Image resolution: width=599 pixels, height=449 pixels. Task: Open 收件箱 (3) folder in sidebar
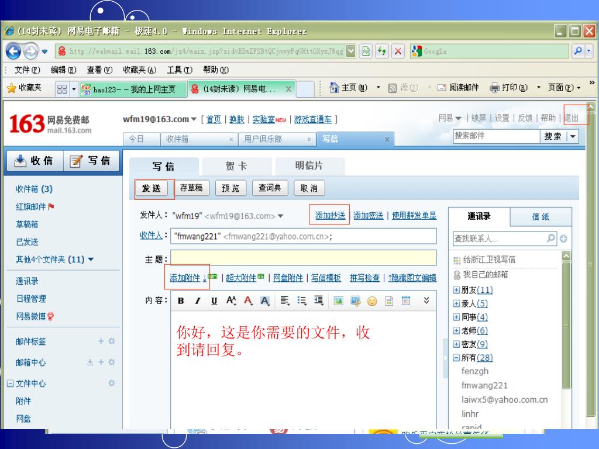(x=34, y=189)
